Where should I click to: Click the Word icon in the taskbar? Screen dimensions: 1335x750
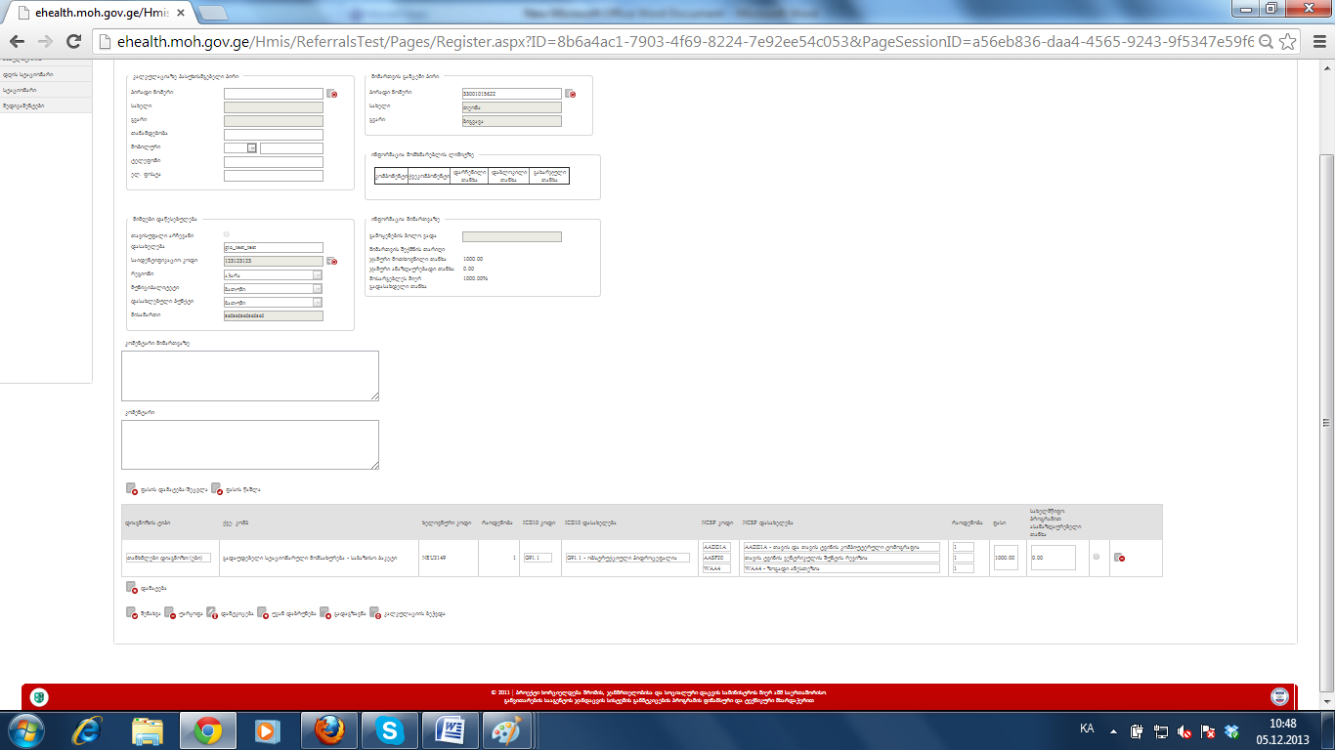click(453, 729)
